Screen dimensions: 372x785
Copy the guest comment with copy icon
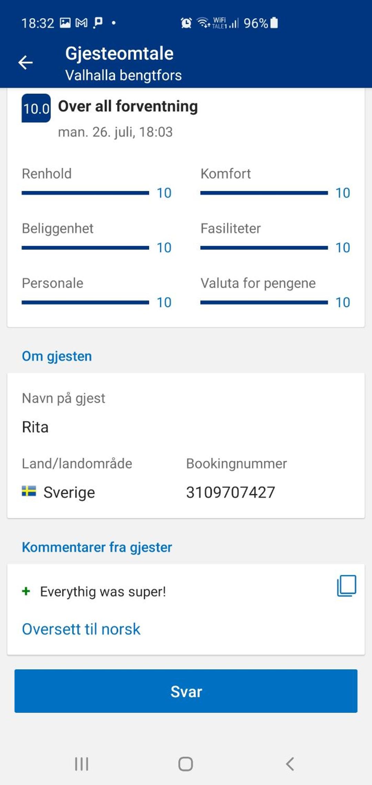pyautogui.click(x=346, y=585)
